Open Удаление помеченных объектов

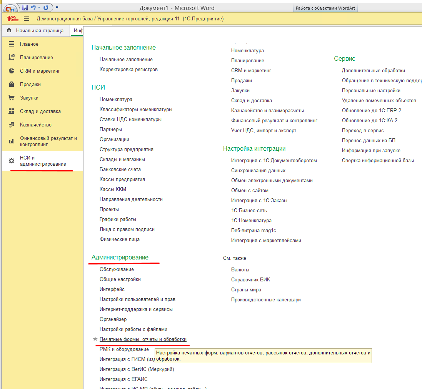click(379, 101)
